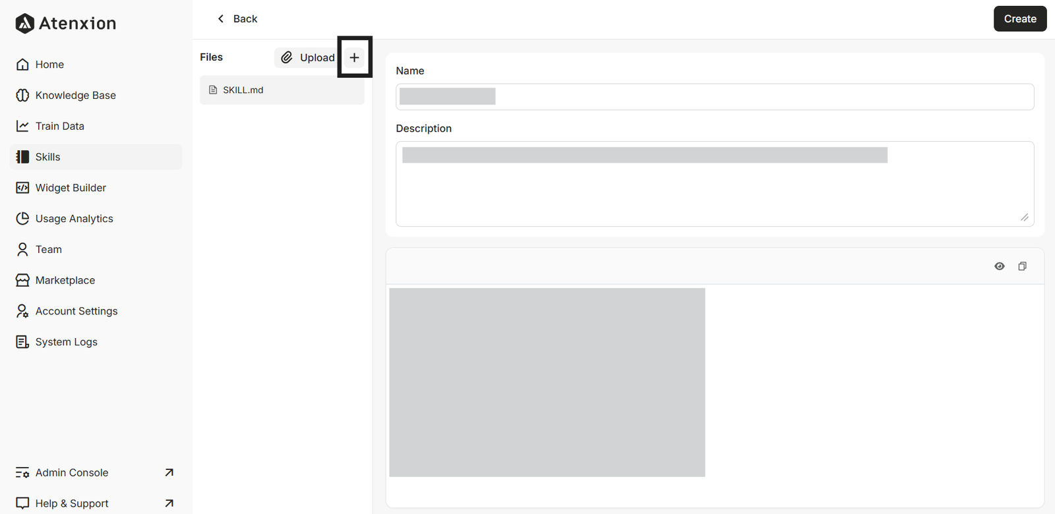Go to Home in sidebar
The height and width of the screenshot is (514, 1055).
click(96, 65)
